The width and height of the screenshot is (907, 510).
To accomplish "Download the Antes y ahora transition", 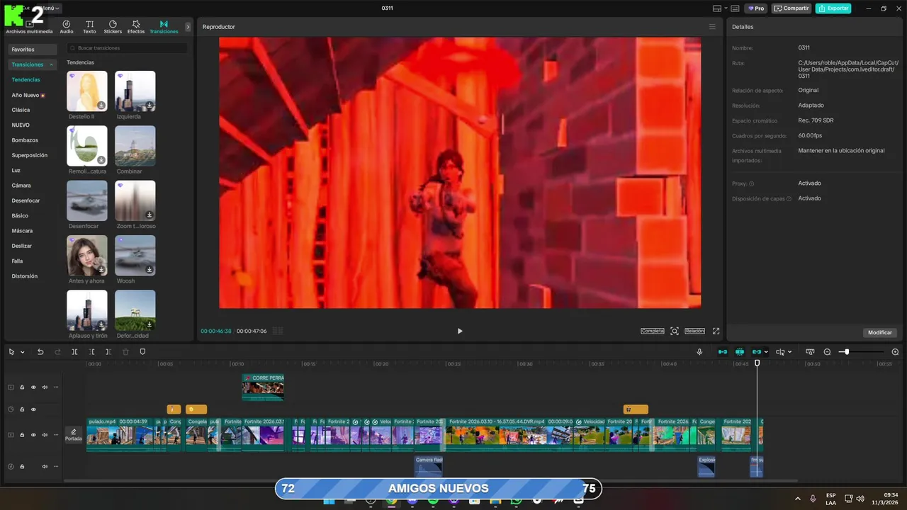I will pos(101,270).
